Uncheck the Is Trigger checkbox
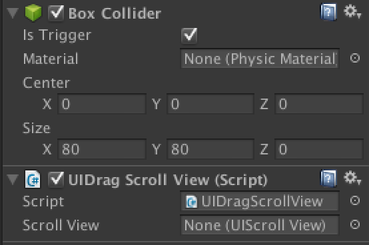This screenshot has width=369, height=245. tap(189, 36)
